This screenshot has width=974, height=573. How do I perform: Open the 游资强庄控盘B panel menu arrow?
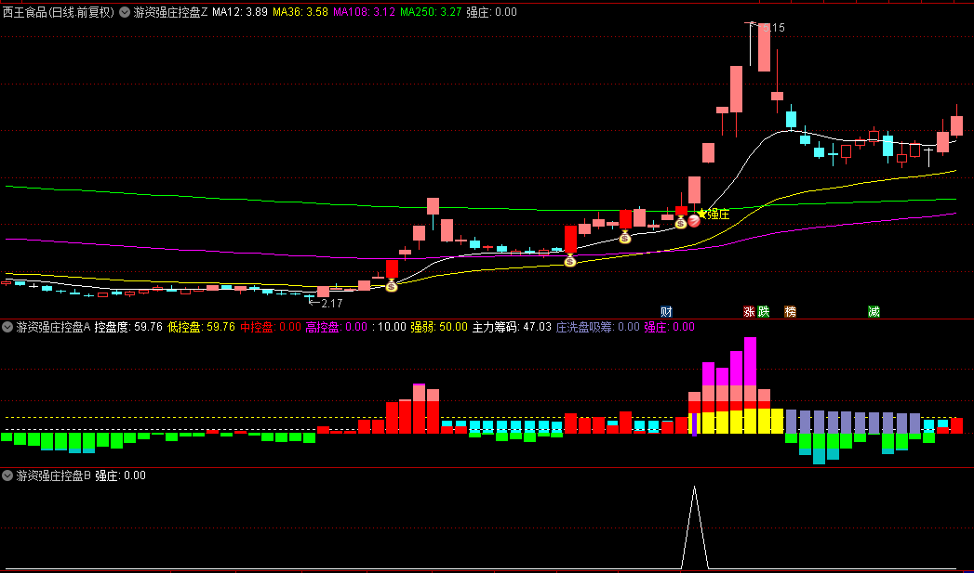click(7, 475)
